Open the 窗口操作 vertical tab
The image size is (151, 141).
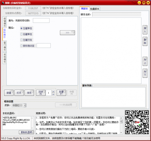coord(4,46)
